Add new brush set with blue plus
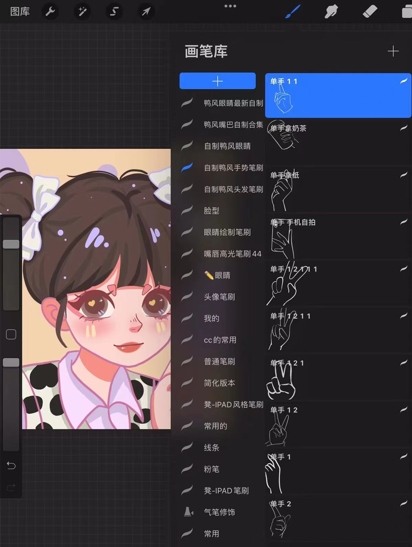Viewport: 412px width, 547px height. (x=217, y=81)
